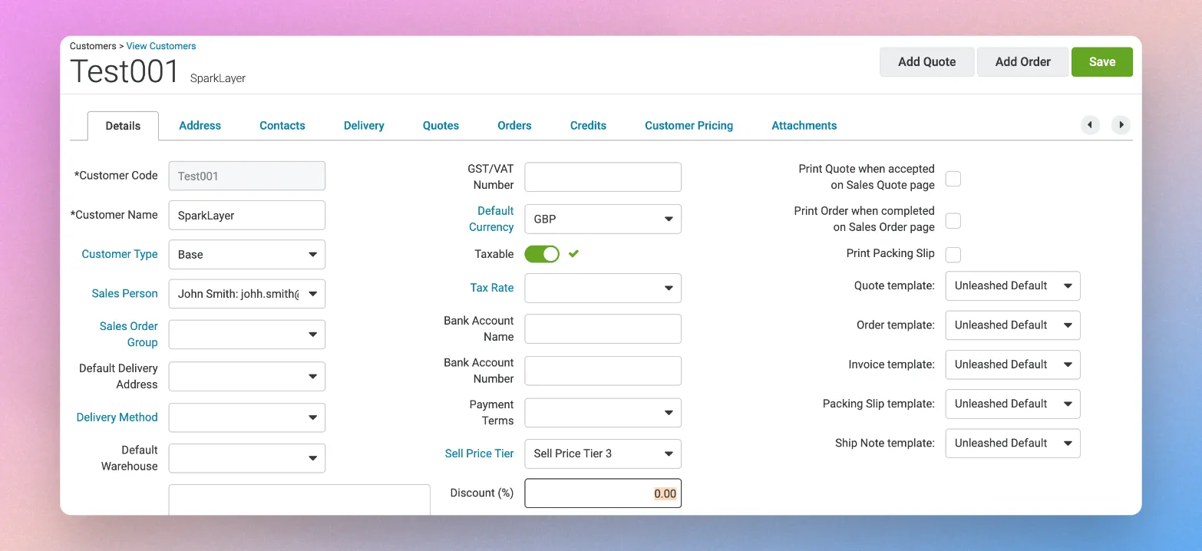The height and width of the screenshot is (551, 1202).
Task: Open the Sales Person dropdown
Action: coord(247,294)
